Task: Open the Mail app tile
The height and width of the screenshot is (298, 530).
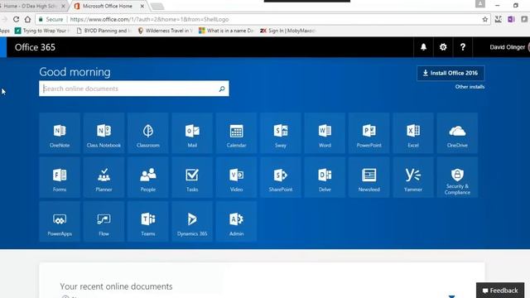Action: [x=192, y=133]
